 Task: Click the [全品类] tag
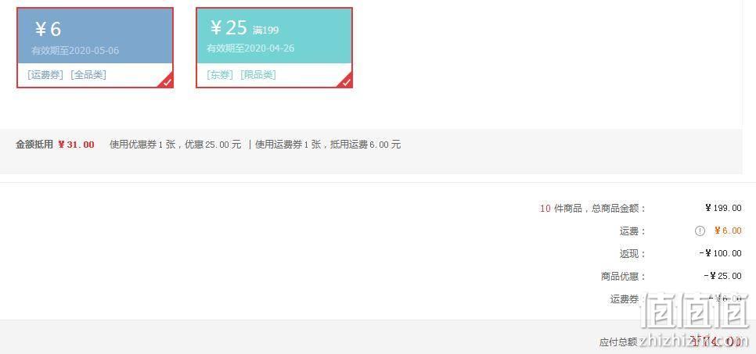88,75
